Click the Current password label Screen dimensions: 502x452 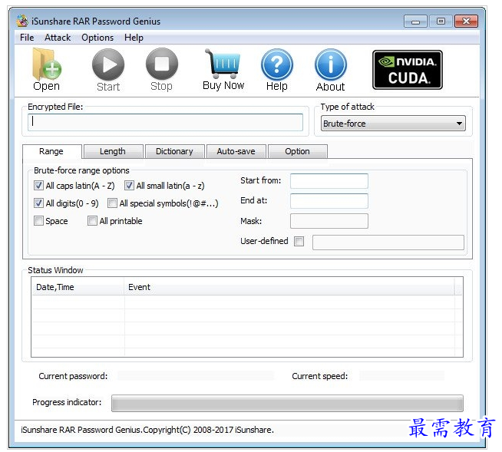click(x=73, y=376)
